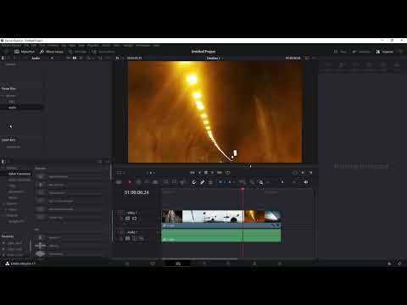Lock the Audio 1 track
This screenshot has width=407, height=305.
[x=121, y=239]
